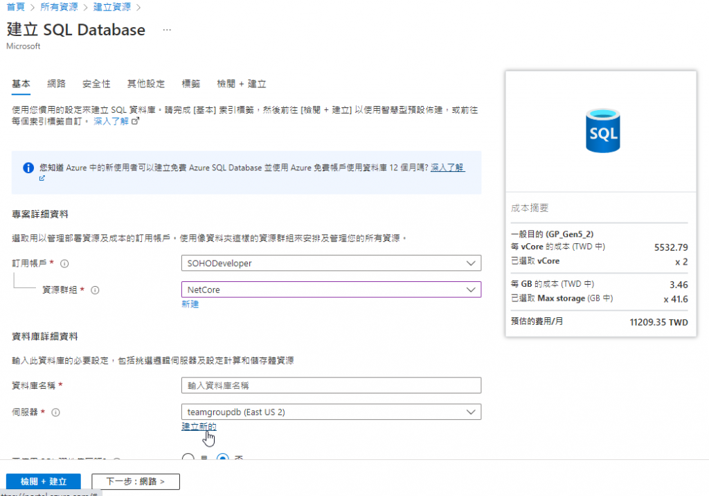Image resolution: width=709 pixels, height=496 pixels.
Task: Open the 安全性 tab
Action: pyautogui.click(x=96, y=84)
